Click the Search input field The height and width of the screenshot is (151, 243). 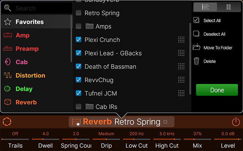[x=37, y=8]
